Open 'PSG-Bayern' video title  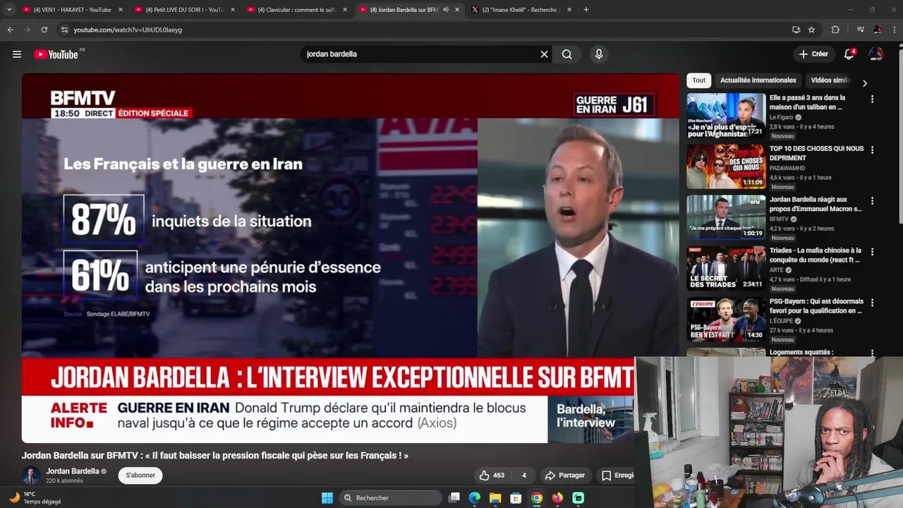coord(816,306)
